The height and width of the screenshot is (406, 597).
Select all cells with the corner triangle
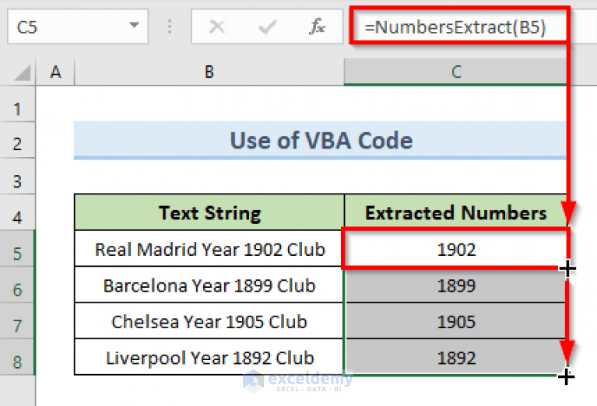tap(22, 72)
